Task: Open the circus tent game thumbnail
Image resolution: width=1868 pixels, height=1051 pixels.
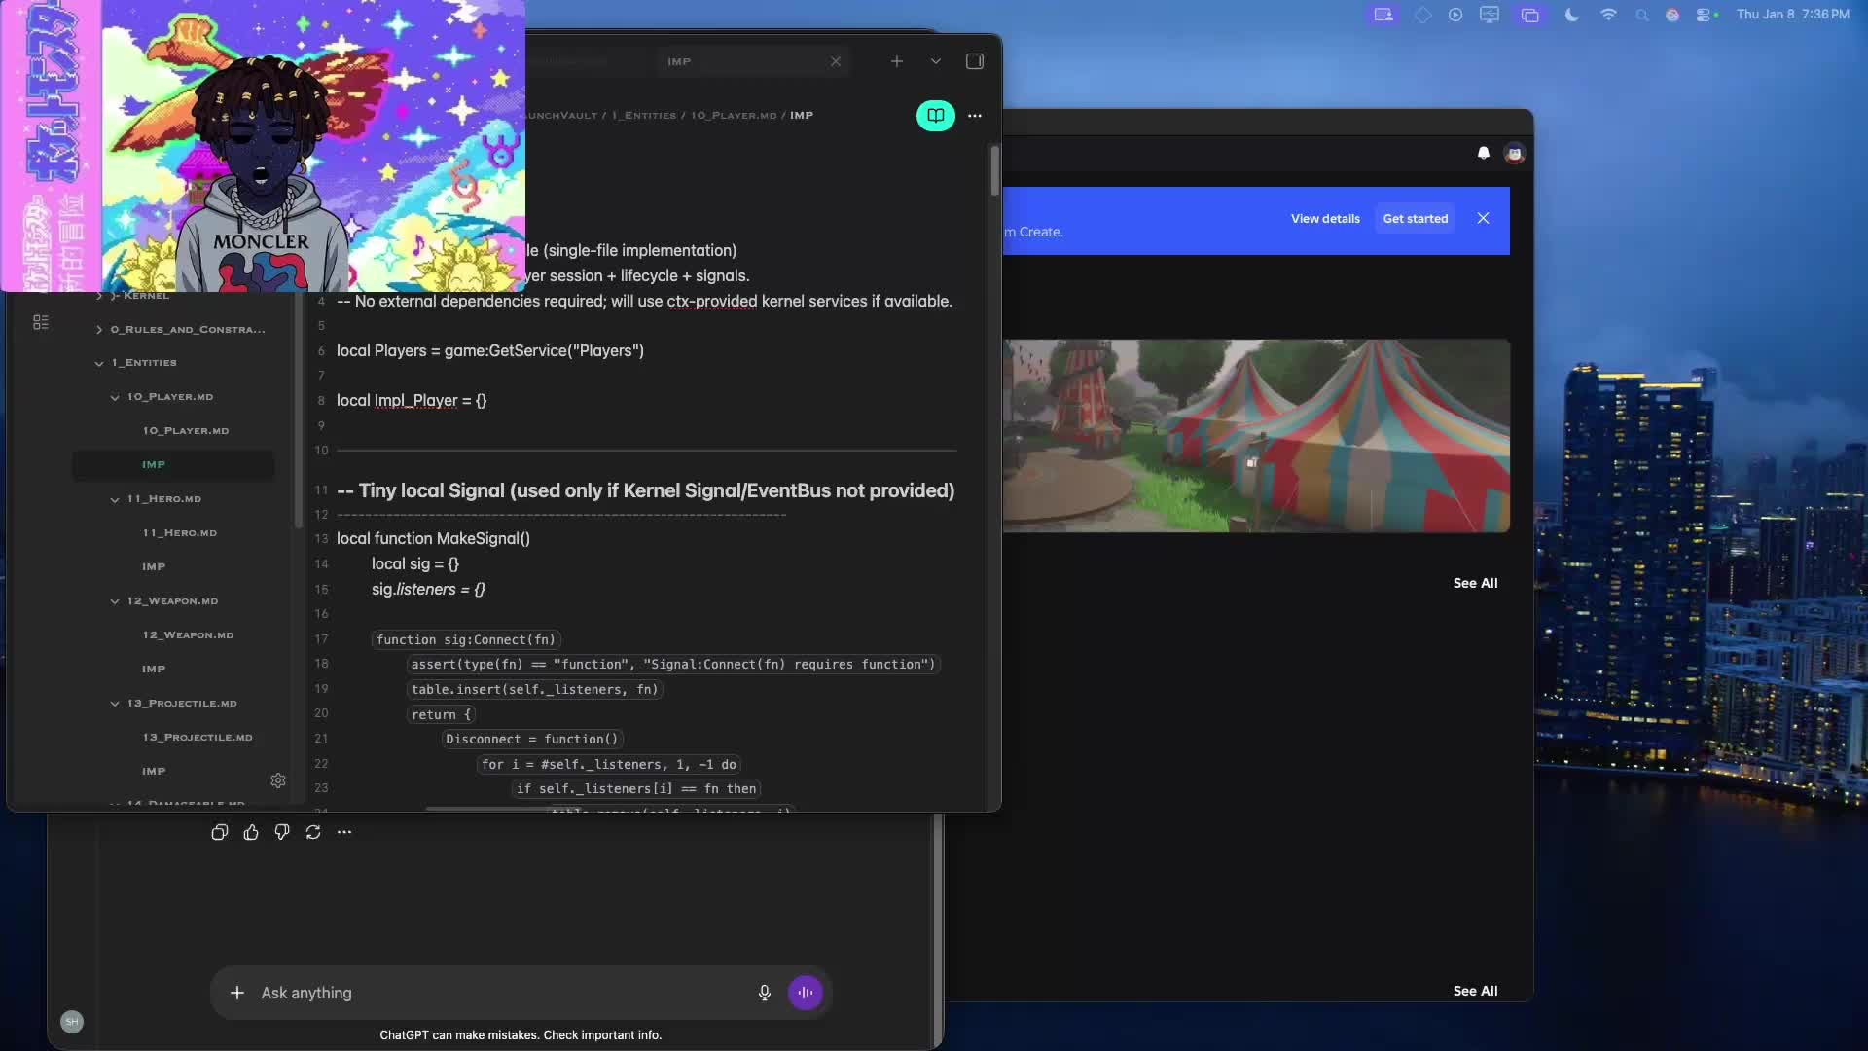Action: (1256, 435)
